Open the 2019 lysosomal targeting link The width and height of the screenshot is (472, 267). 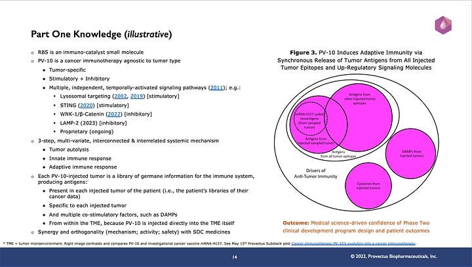[136, 96]
